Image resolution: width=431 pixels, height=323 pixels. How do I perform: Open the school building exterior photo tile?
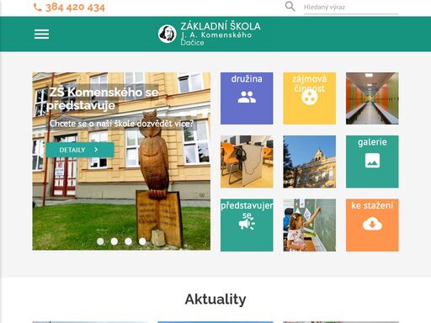[309, 161]
